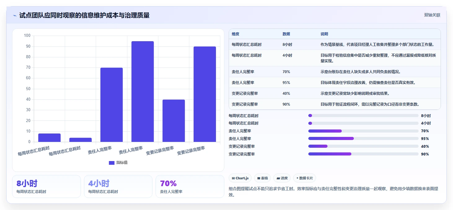Image resolution: width=453 pixels, height=210 pixels.
Task: Click the chart bar with value 4
Action: (81, 140)
